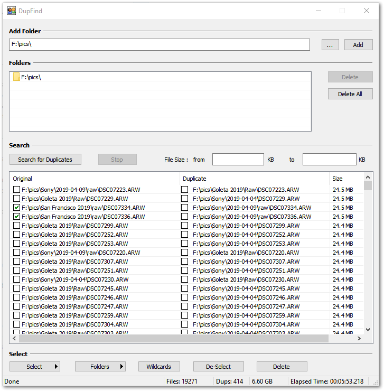Check original box for Sony DSC07223.ARW
The width and height of the screenshot is (384, 391).
[x=17, y=190]
